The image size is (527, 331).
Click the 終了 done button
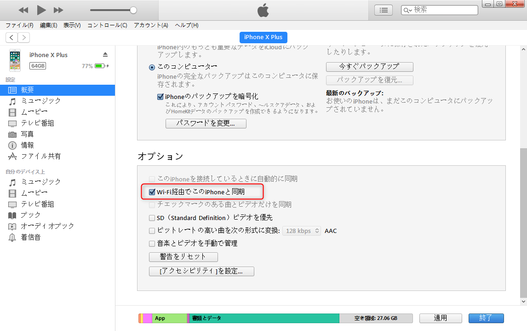(486, 318)
